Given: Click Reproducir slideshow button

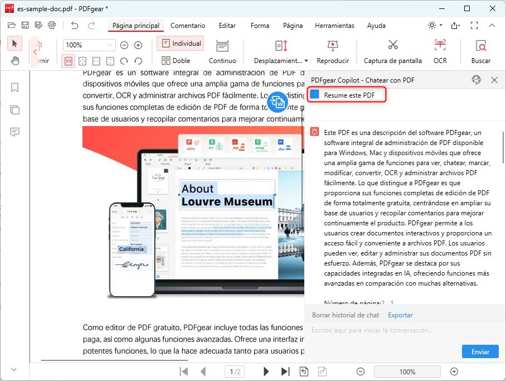Looking at the screenshot, I should 333,52.
